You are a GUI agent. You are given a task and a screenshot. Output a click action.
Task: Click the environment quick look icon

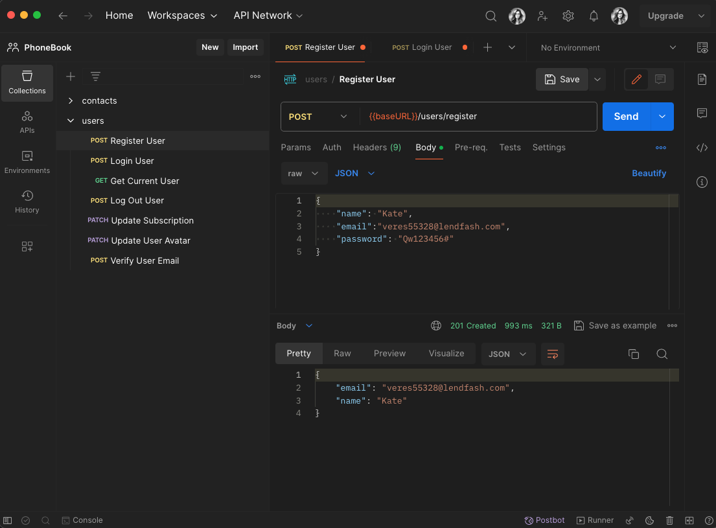point(702,47)
